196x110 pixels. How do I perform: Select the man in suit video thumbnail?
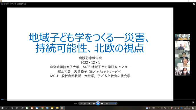coord(183,54)
